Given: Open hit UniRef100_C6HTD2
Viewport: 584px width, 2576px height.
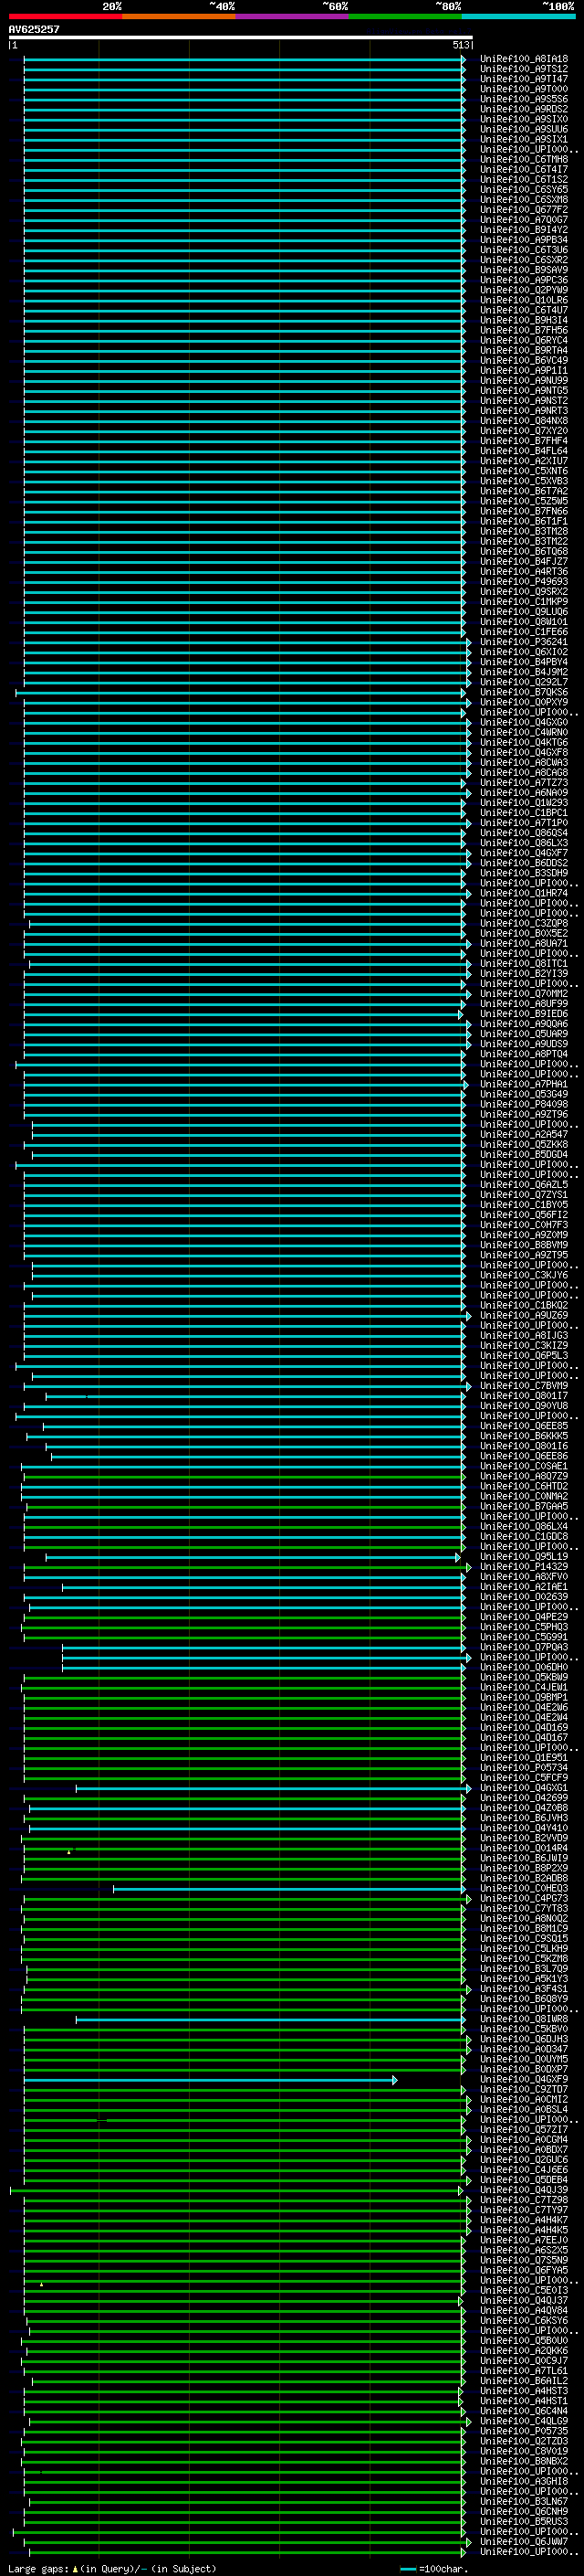Looking at the screenshot, I should (524, 1486).
